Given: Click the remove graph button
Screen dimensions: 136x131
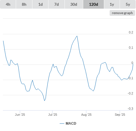Looking at the screenshot, I should 122,13.
